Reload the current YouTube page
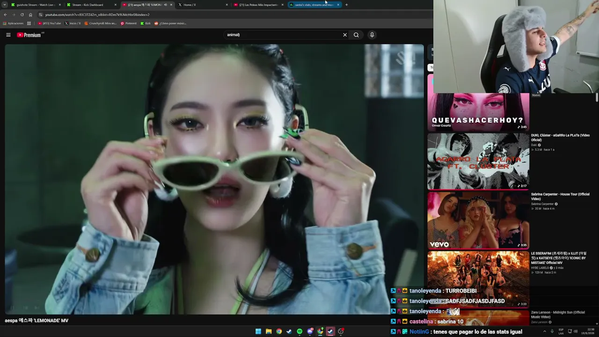The width and height of the screenshot is (599, 337). (x=22, y=15)
